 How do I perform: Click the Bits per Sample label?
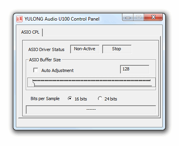coord(45,99)
